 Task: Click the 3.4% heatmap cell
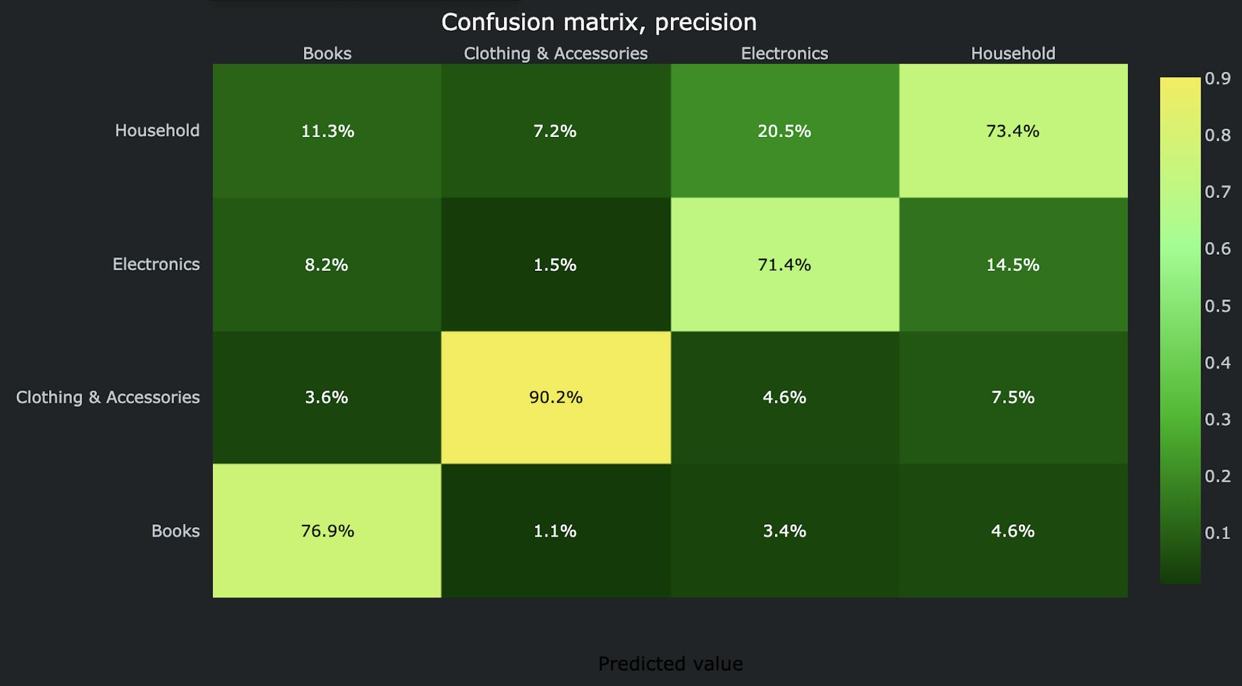click(785, 531)
